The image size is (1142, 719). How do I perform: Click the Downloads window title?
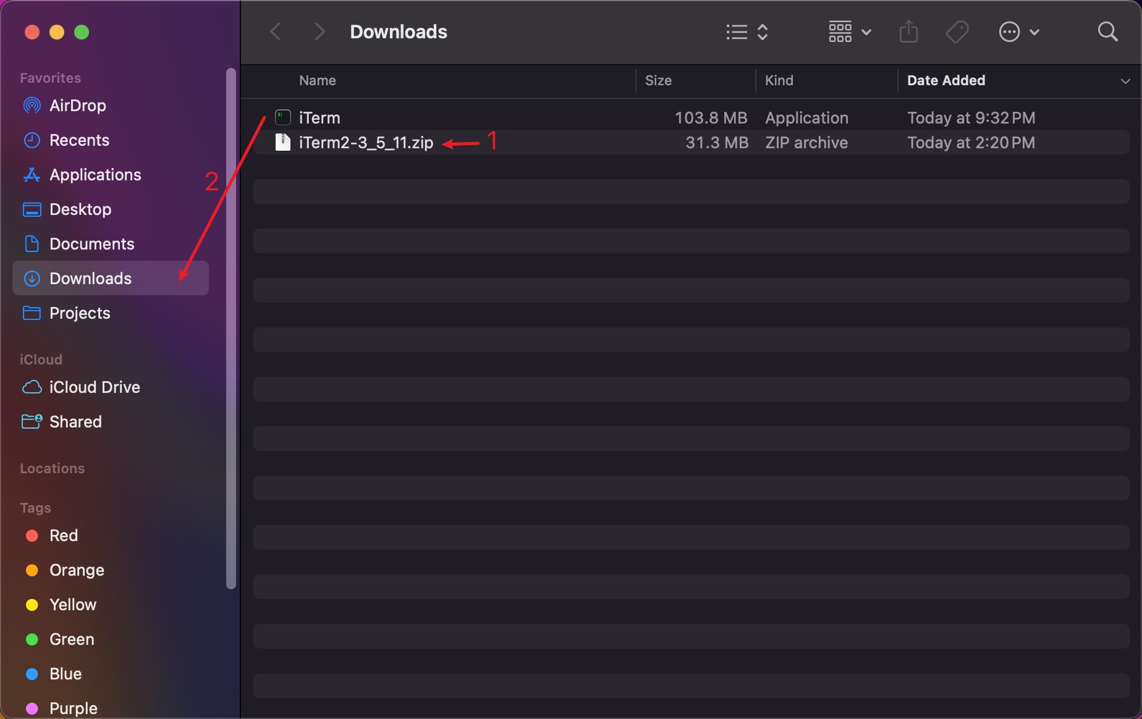tap(399, 32)
